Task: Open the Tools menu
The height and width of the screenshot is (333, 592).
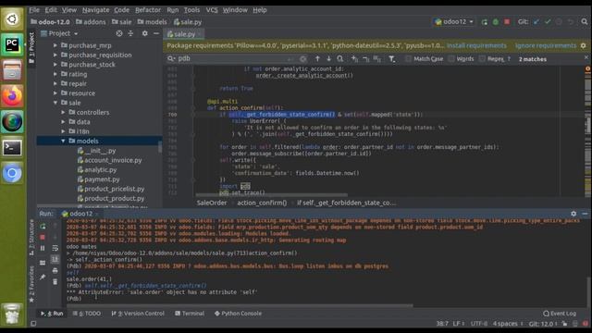Action: (x=191, y=10)
